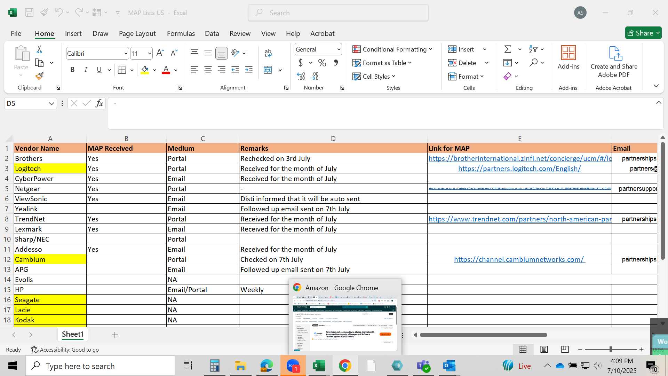668x376 pixels.
Task: Click Create and Share Adobe PDF
Action: point(614,62)
